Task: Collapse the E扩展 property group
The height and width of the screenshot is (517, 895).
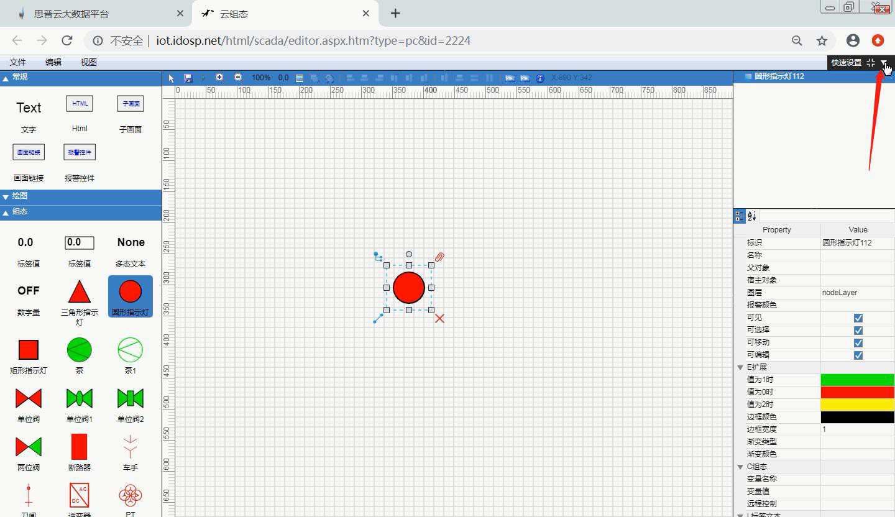Action: point(740,367)
